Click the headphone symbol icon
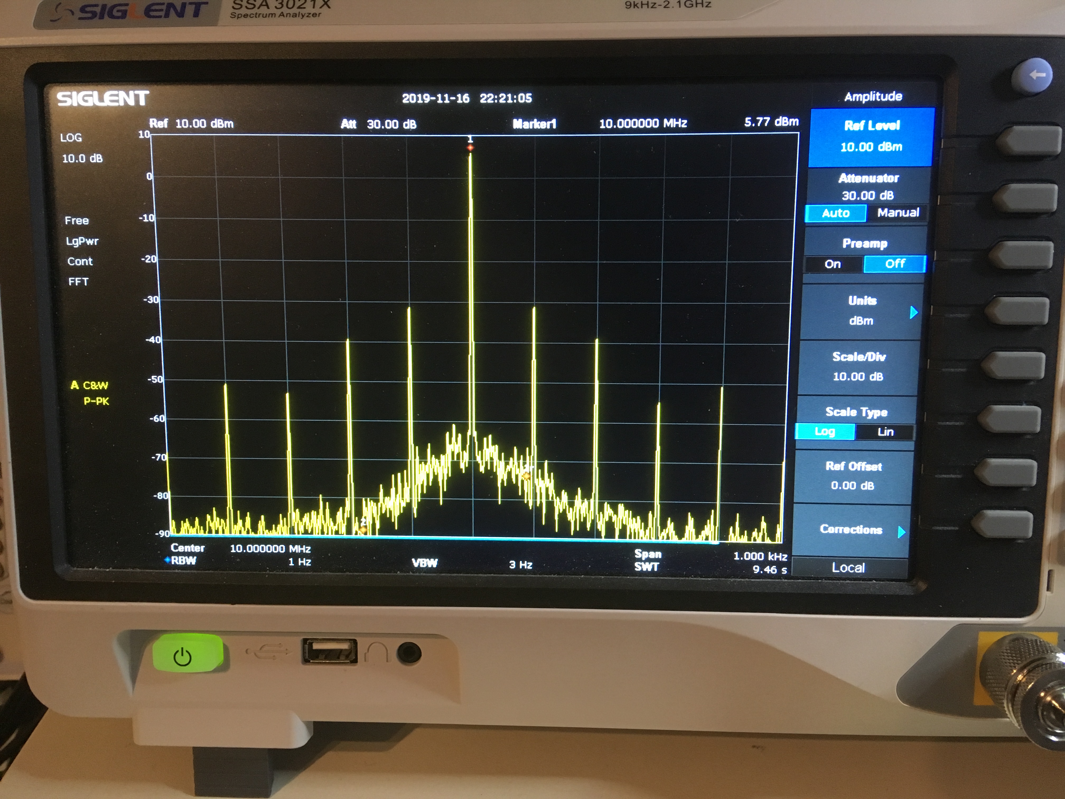1065x799 pixels. (376, 652)
